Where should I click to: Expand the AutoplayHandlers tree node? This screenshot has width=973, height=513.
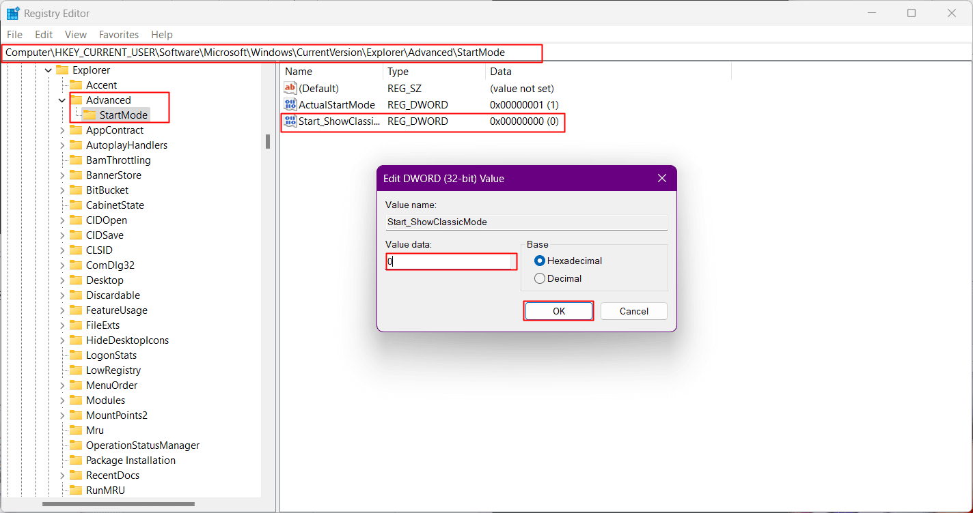[62, 145]
